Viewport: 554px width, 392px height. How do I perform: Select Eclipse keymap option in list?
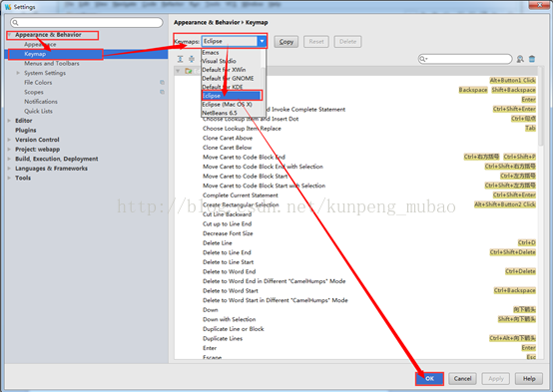point(232,96)
